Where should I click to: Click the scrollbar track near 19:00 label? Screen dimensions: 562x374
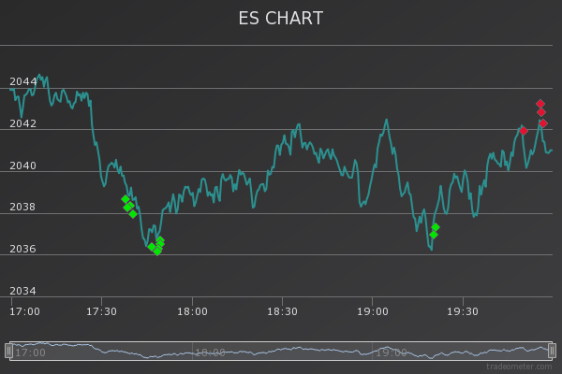click(391, 352)
